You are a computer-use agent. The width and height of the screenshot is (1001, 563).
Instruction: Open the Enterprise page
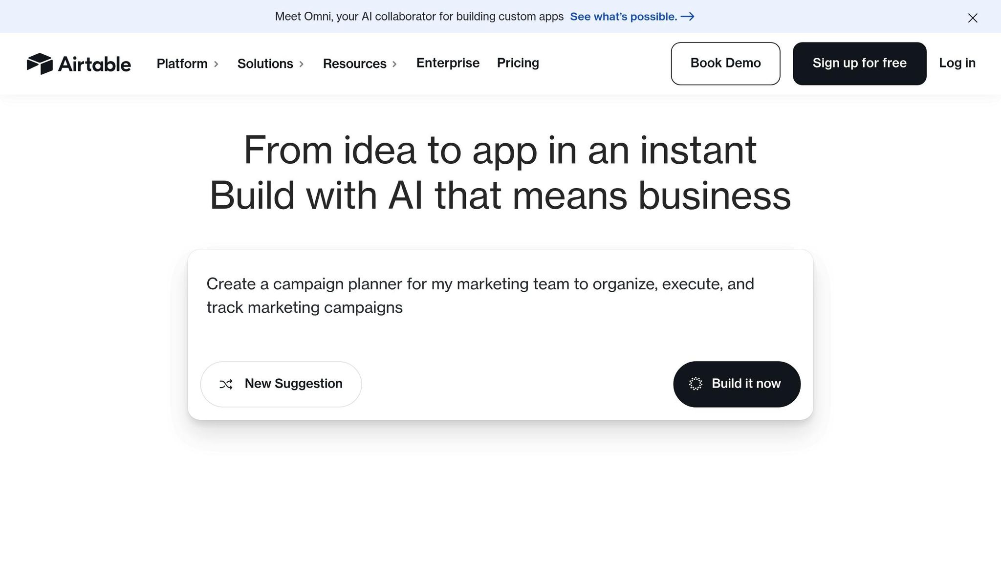tap(448, 63)
